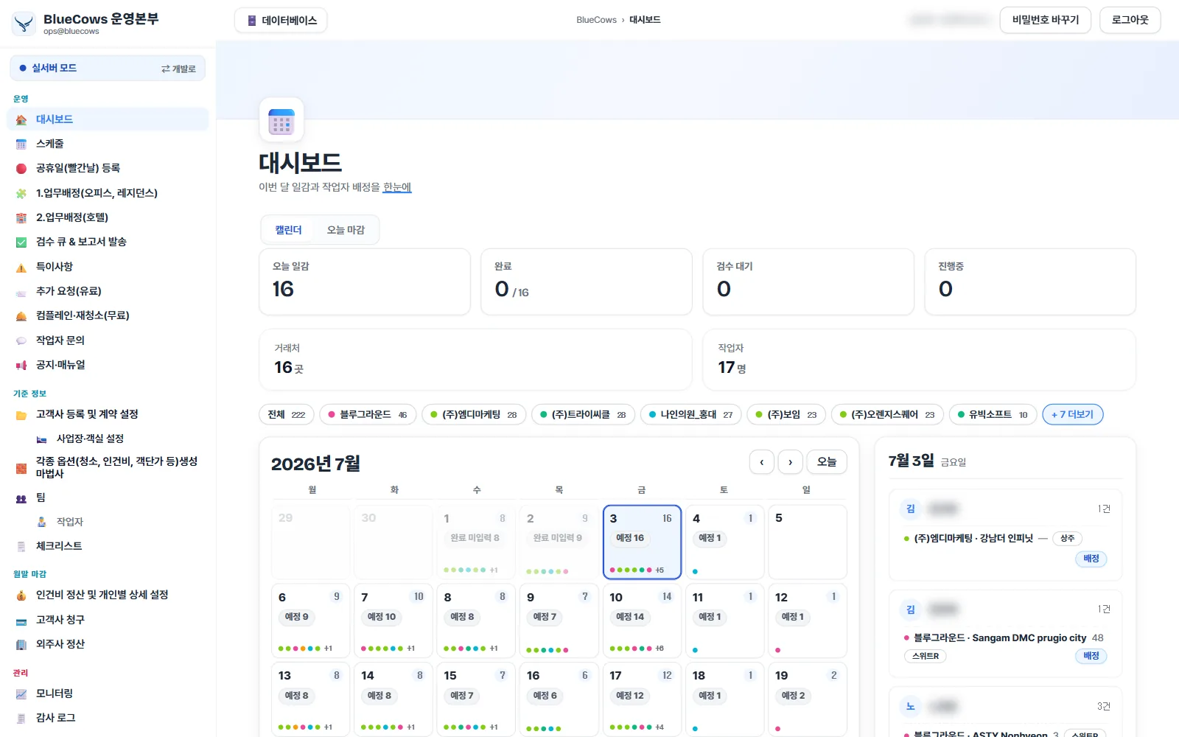Select July 10 calendar cell

[642, 621]
